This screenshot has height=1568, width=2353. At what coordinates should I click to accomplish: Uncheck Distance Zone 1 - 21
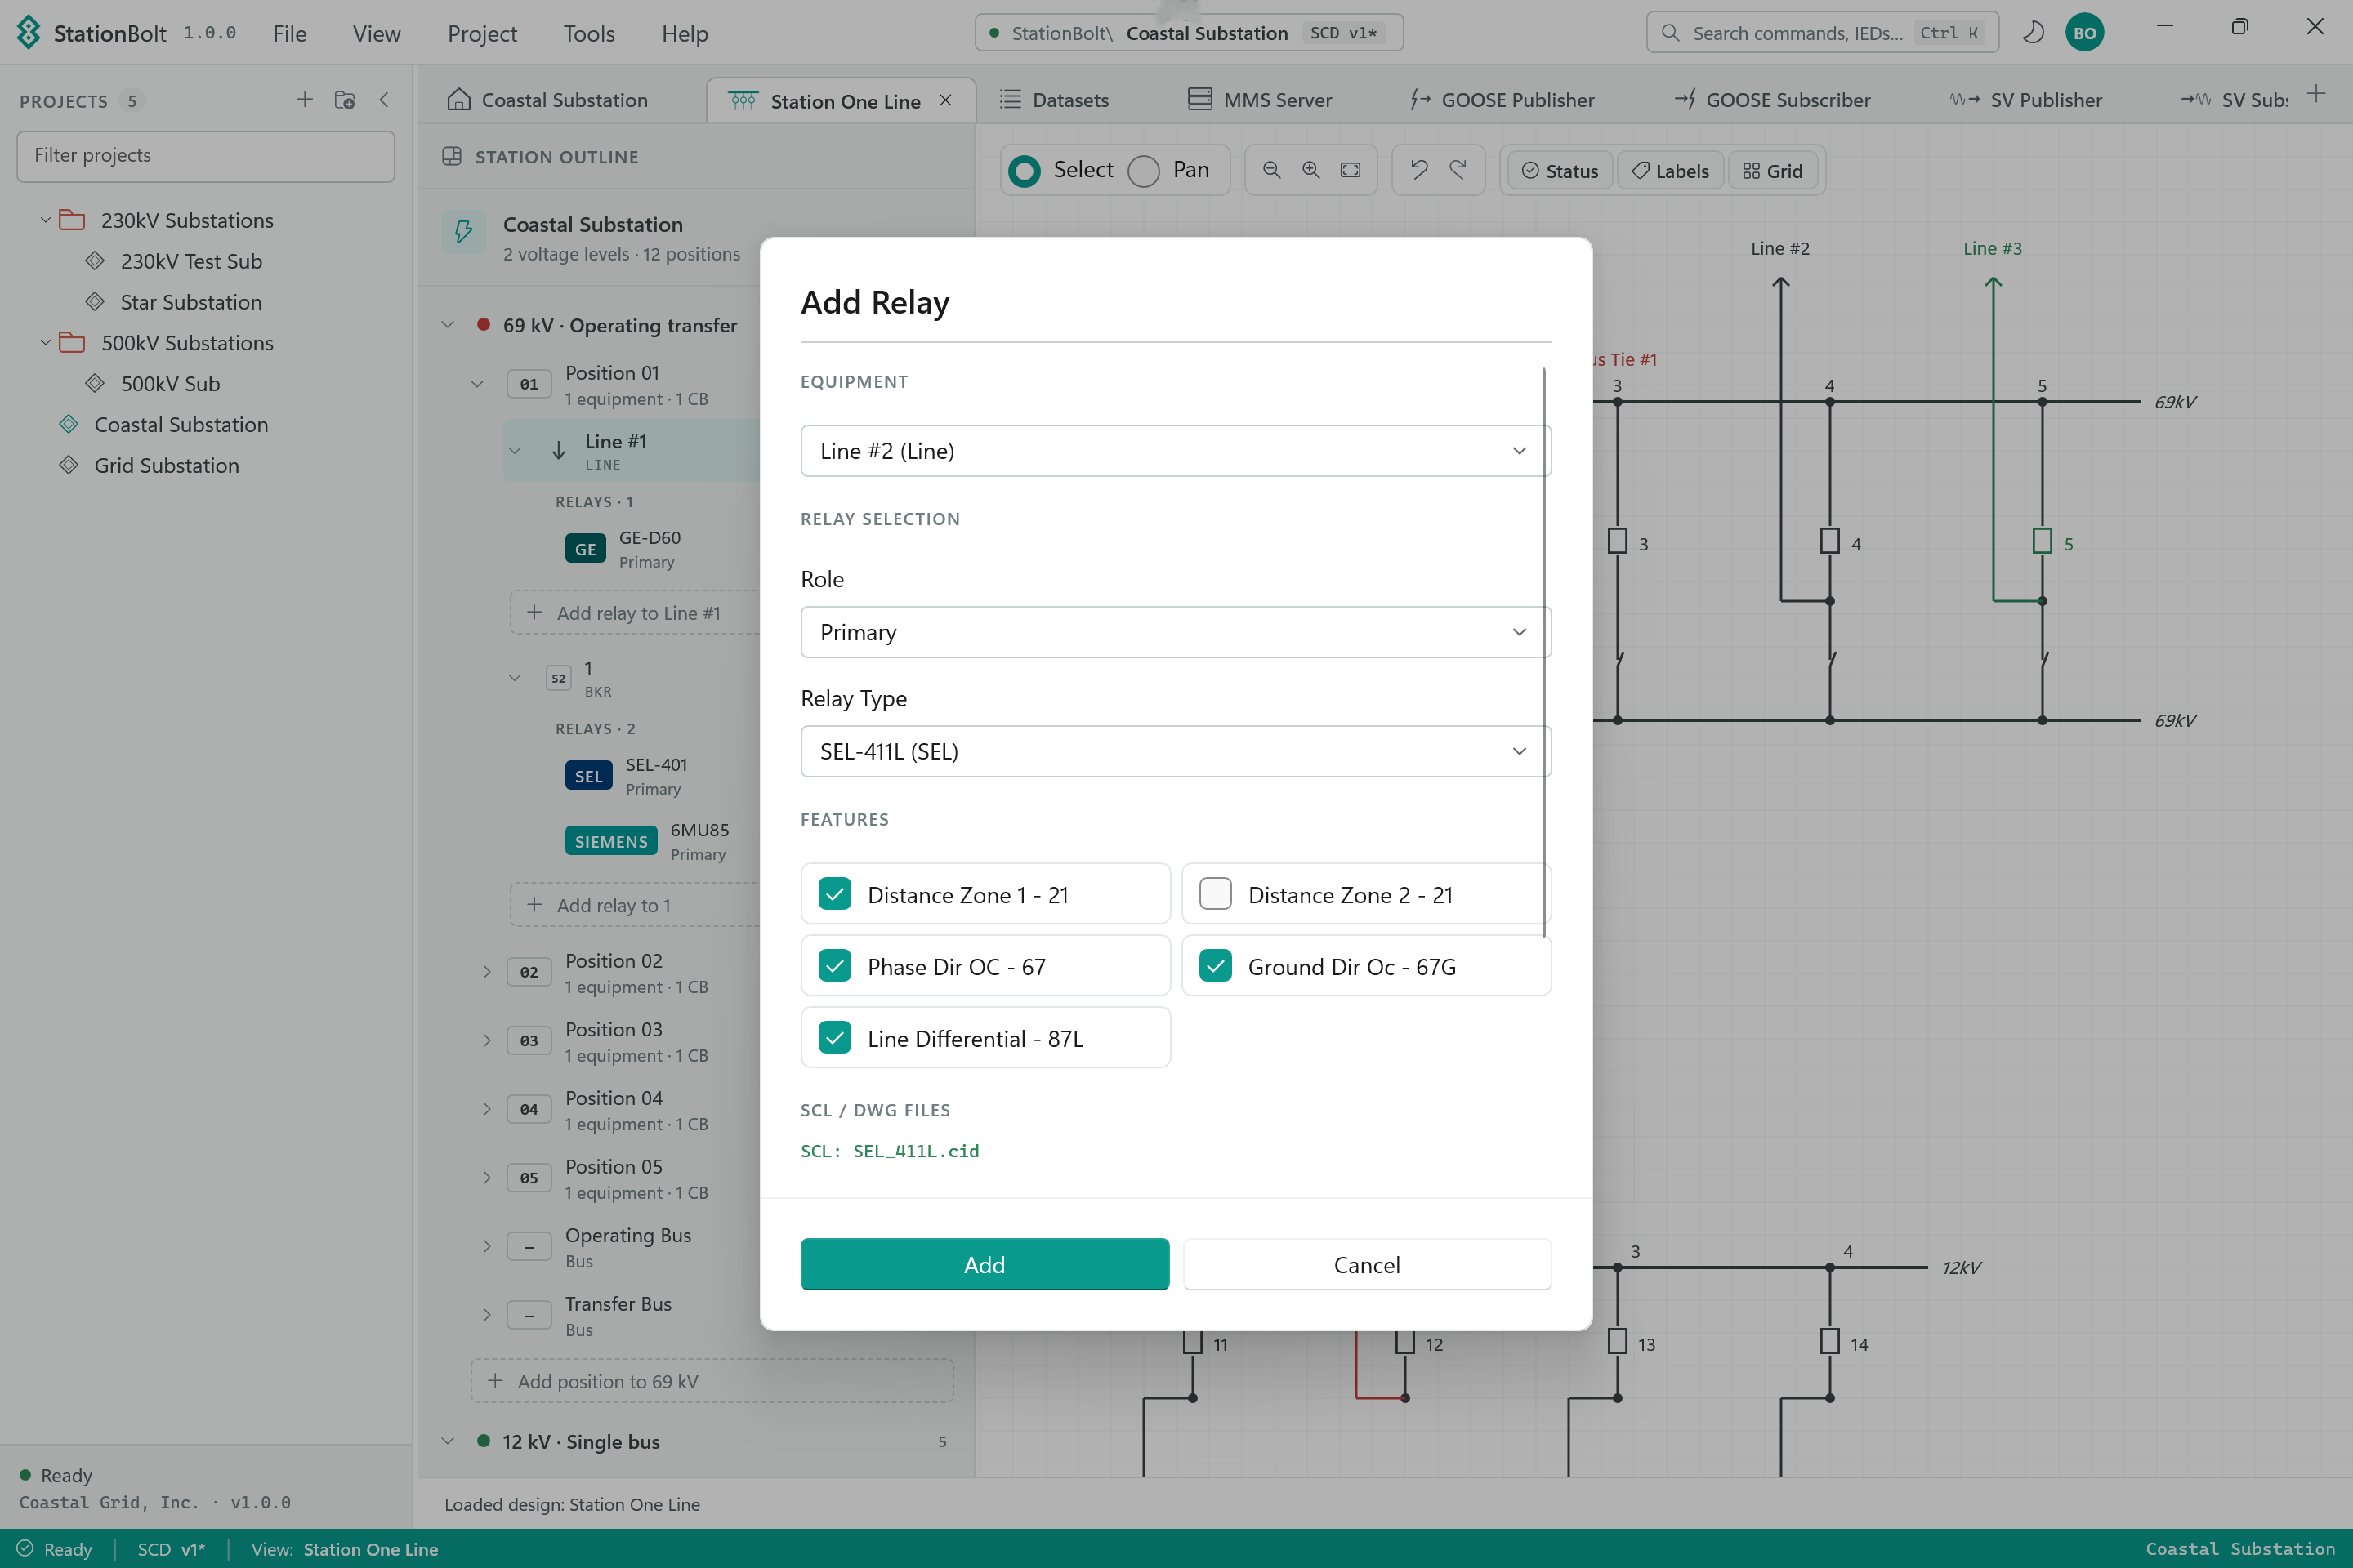(834, 893)
